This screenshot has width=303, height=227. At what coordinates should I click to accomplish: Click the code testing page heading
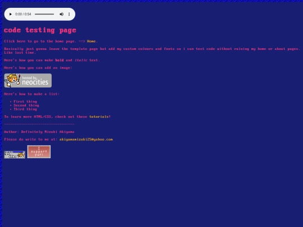[40, 30]
